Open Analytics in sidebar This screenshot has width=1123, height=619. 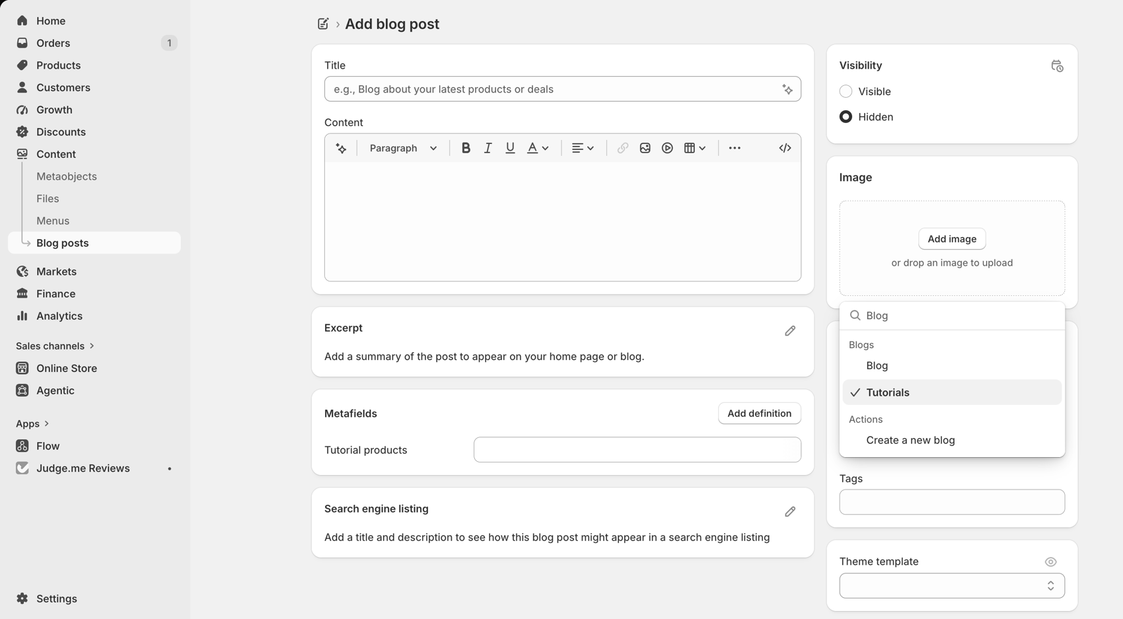point(94,316)
